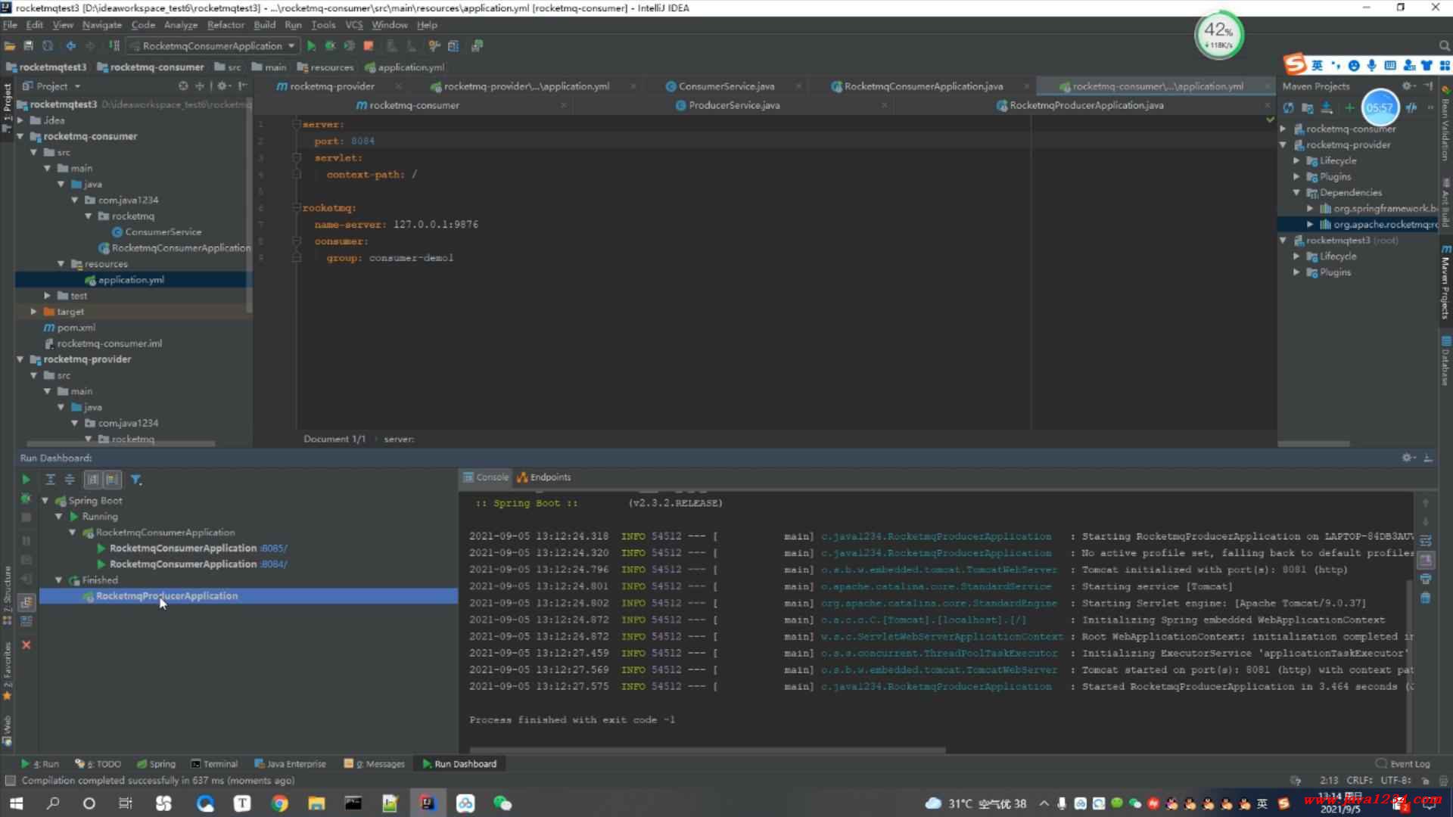
Task: Expand the target folder in Project tree
Action: tap(33, 312)
